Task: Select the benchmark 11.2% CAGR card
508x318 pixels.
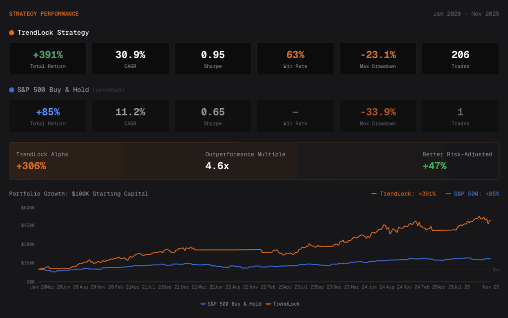Action: [x=130, y=116]
